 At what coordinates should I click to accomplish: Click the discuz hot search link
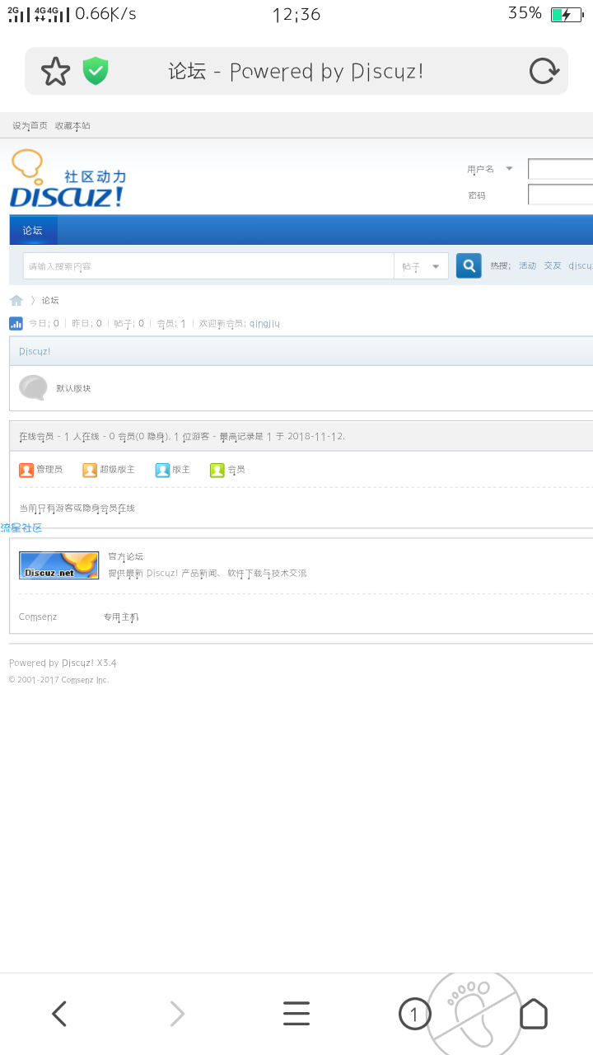pyautogui.click(x=581, y=265)
